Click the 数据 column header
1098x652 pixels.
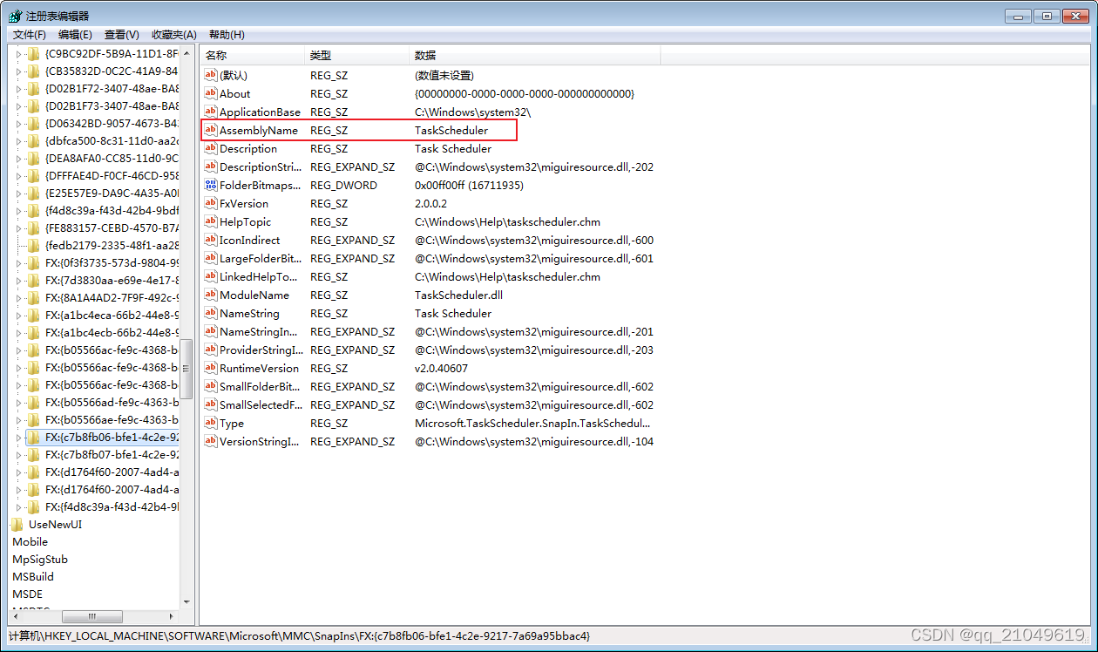[x=535, y=56]
